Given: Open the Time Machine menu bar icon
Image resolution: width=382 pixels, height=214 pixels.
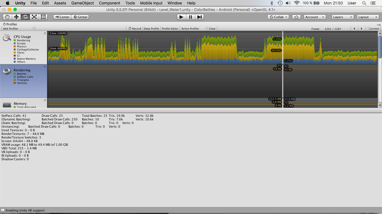Looking at the screenshot, I should coord(280,3).
